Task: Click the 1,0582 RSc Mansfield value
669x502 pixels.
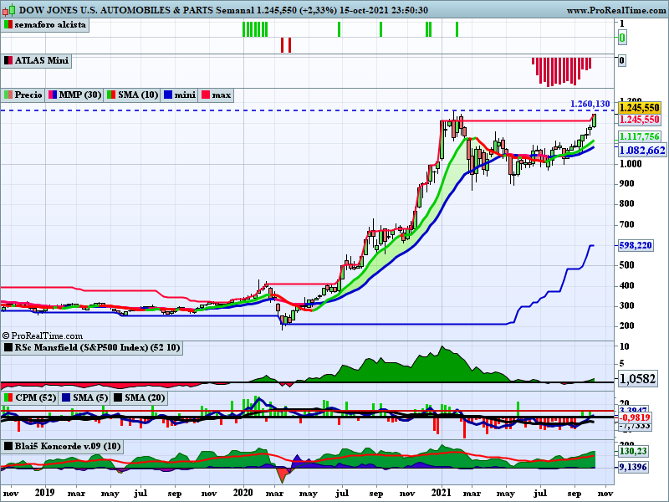Action: (x=637, y=379)
